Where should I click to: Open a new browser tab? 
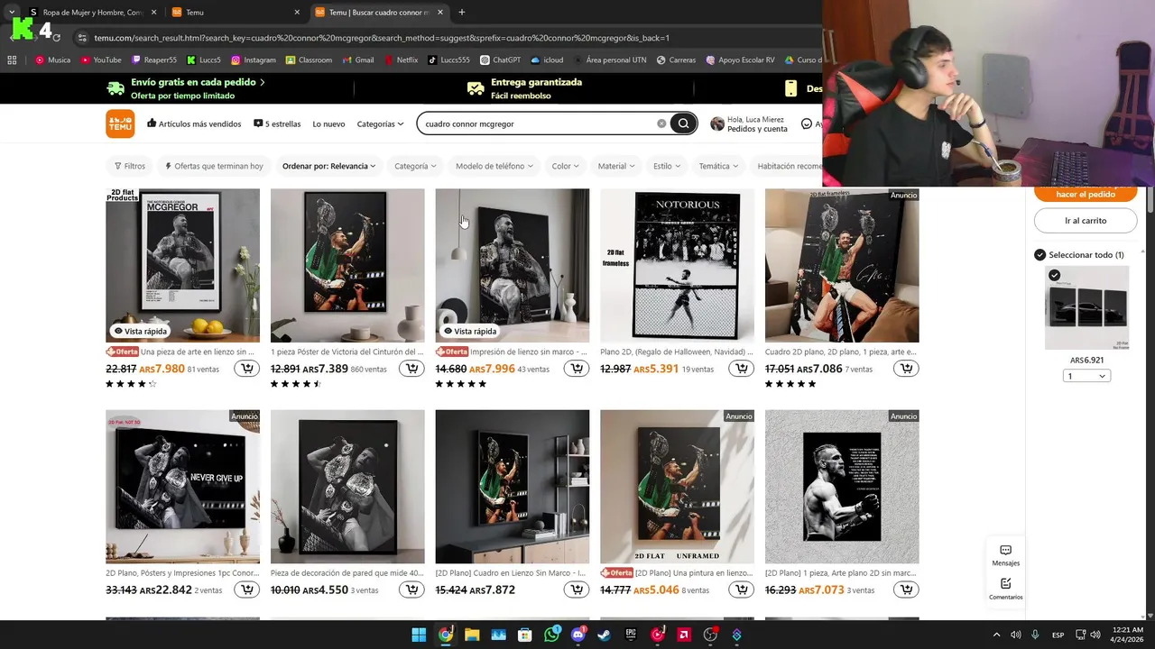click(461, 13)
